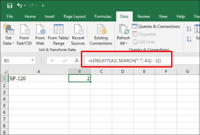
Task: Expand the Refresh All dropdown
Action: point(123,43)
